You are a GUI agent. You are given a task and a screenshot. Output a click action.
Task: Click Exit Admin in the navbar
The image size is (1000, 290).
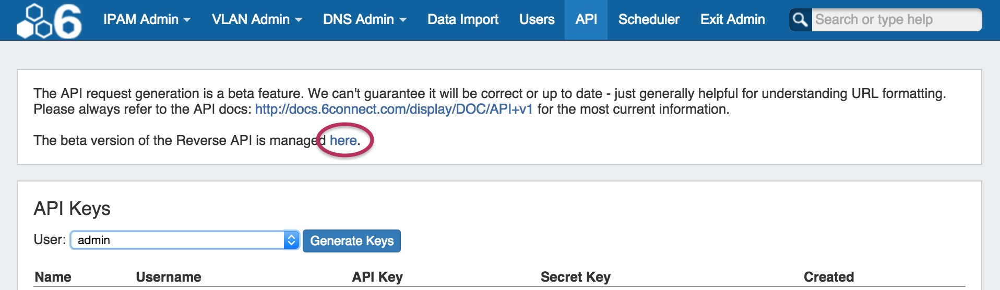tap(732, 20)
